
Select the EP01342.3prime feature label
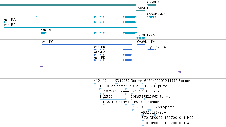coord(146,102)
